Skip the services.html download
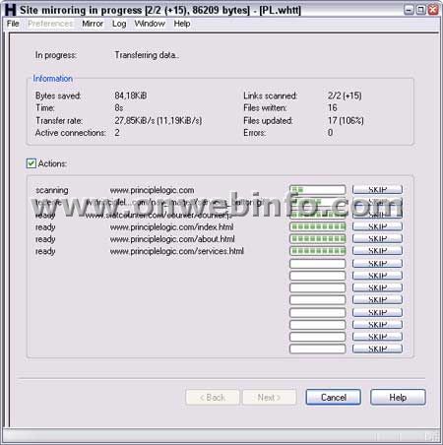The height and width of the screenshot is (445, 443). (x=377, y=251)
